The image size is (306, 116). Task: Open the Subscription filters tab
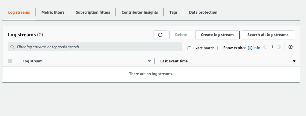click(x=93, y=12)
